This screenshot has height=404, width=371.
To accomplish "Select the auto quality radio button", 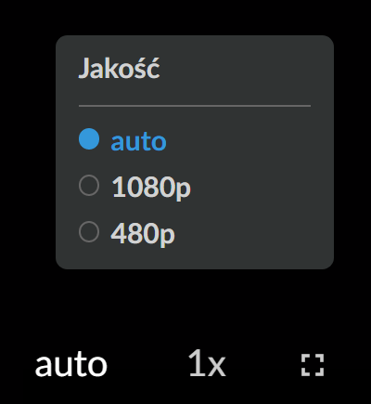I will (x=89, y=139).
